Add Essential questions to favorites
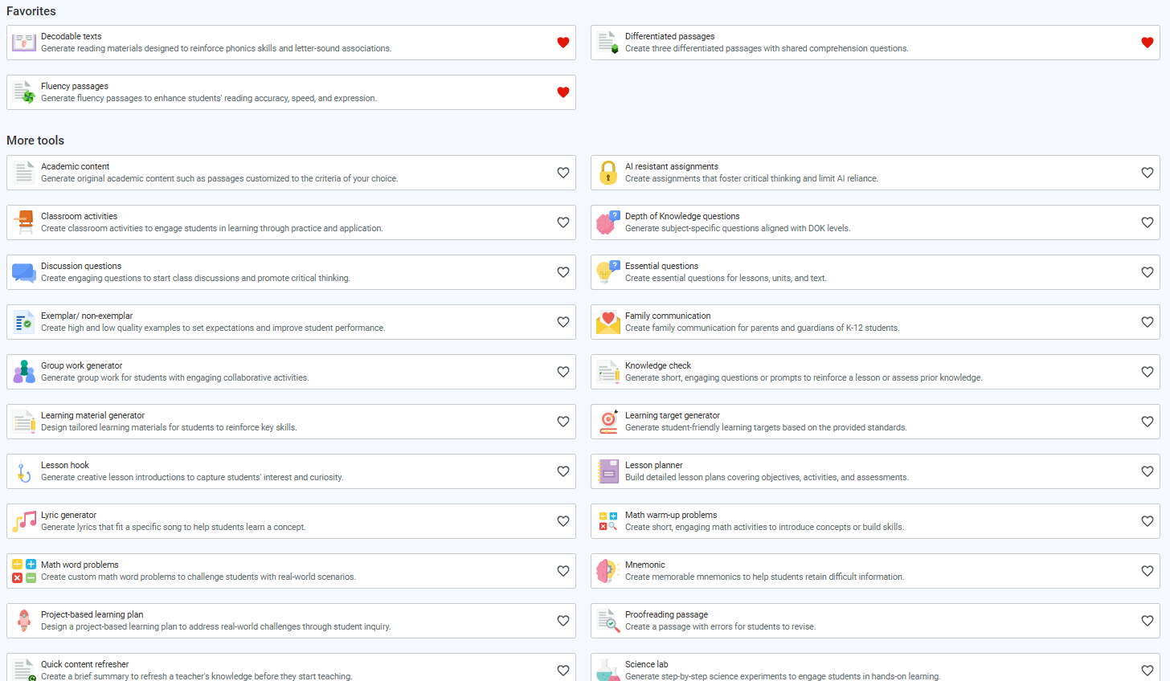The width and height of the screenshot is (1170, 681). coord(1147,272)
